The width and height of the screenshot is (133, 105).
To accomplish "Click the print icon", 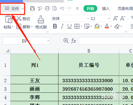I will 47,8.
